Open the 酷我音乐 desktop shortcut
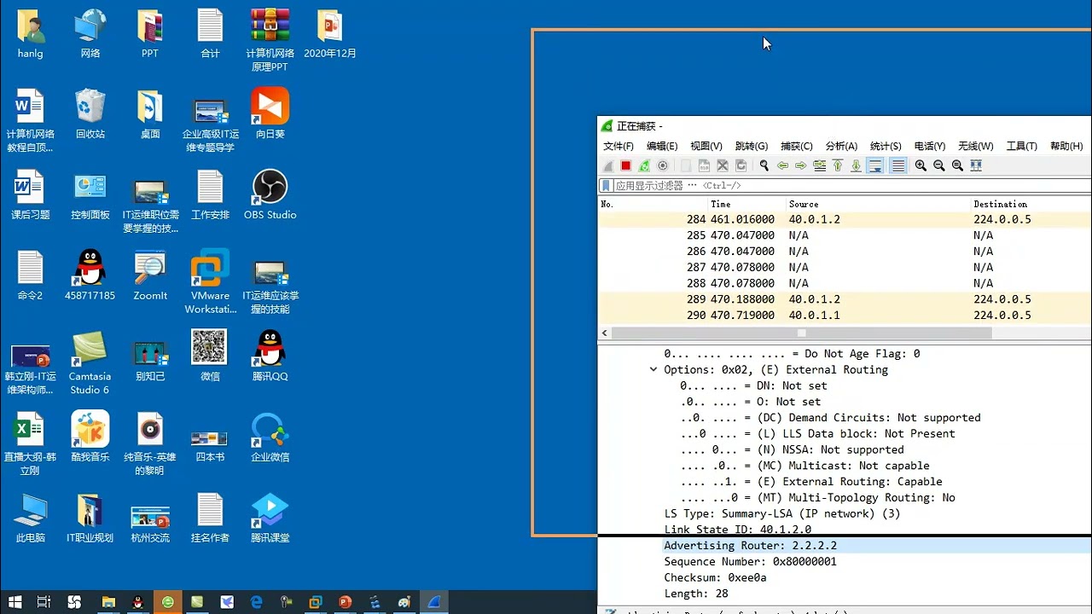Viewport: 1092px width, 614px height. tap(90, 437)
